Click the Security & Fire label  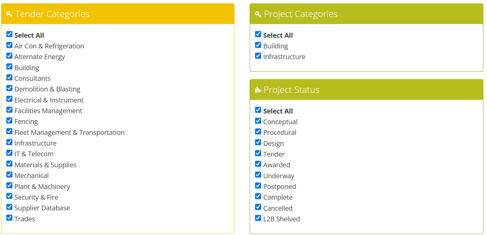(36, 197)
